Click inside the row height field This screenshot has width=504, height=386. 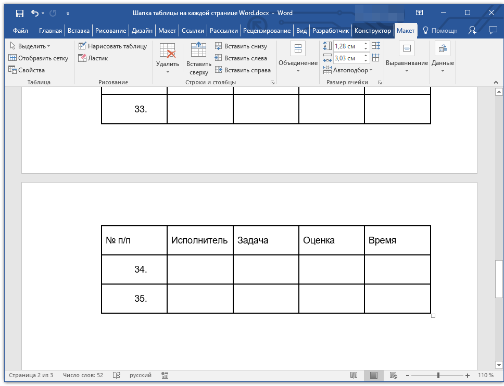pyautogui.click(x=348, y=46)
